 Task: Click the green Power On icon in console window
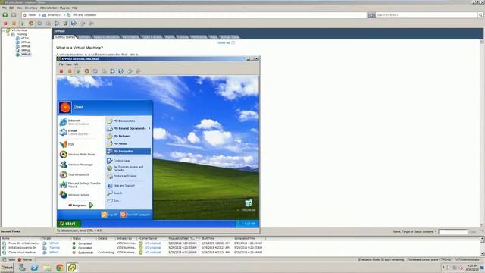(78, 71)
